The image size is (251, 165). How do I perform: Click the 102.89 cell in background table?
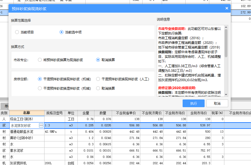241,6
